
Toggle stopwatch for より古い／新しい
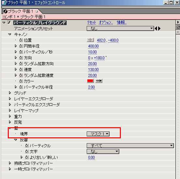(x=27, y=157)
